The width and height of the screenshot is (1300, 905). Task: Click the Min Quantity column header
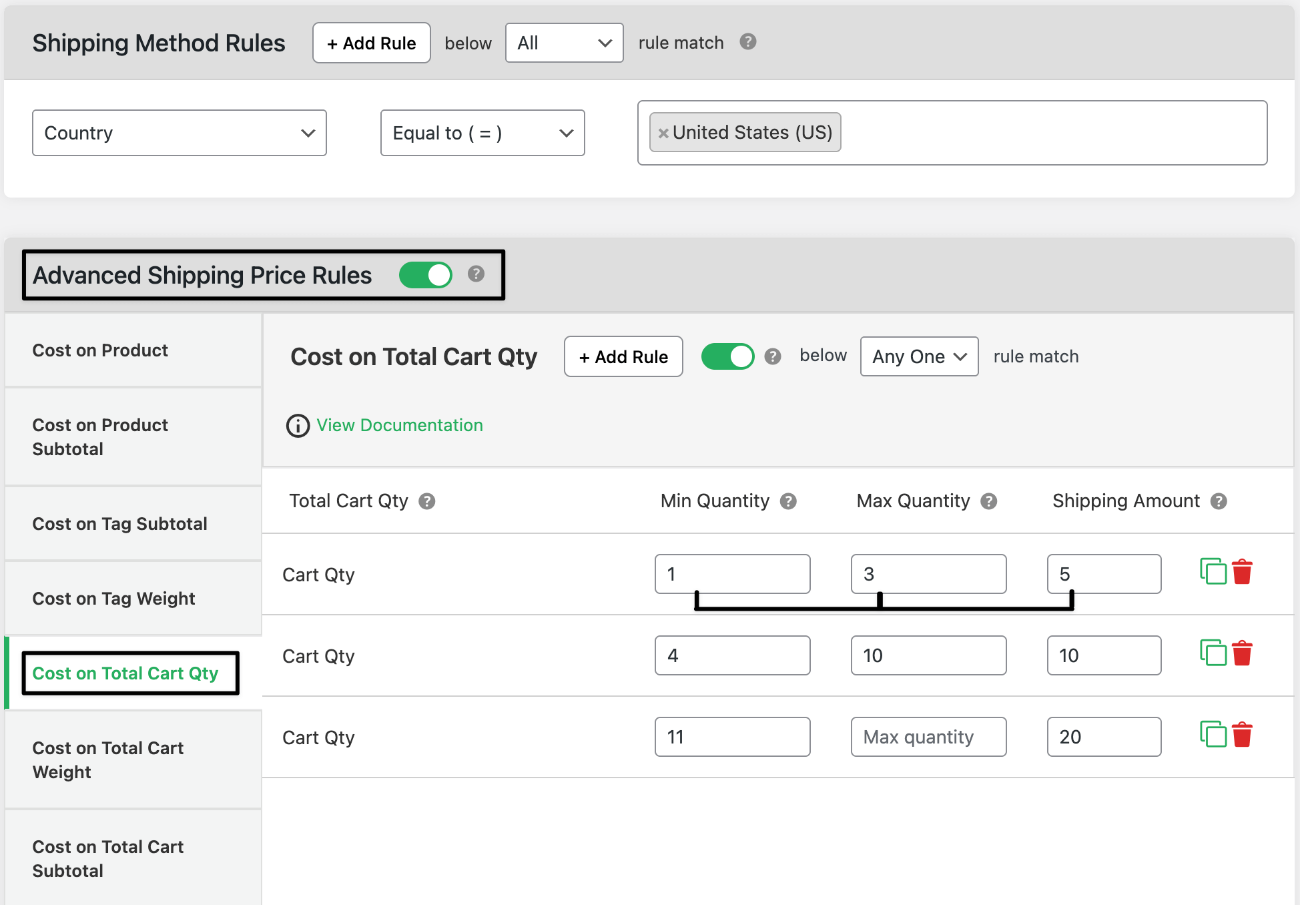tap(715, 501)
